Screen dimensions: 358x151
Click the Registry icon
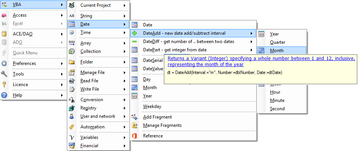point(72,108)
